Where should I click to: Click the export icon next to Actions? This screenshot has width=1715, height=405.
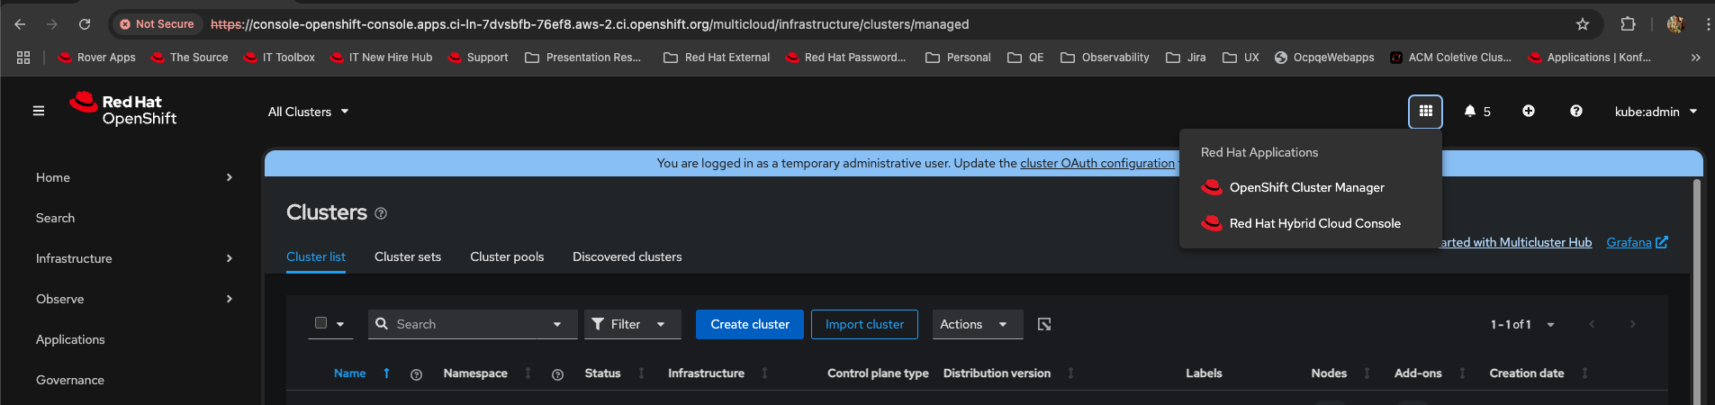[x=1044, y=324]
